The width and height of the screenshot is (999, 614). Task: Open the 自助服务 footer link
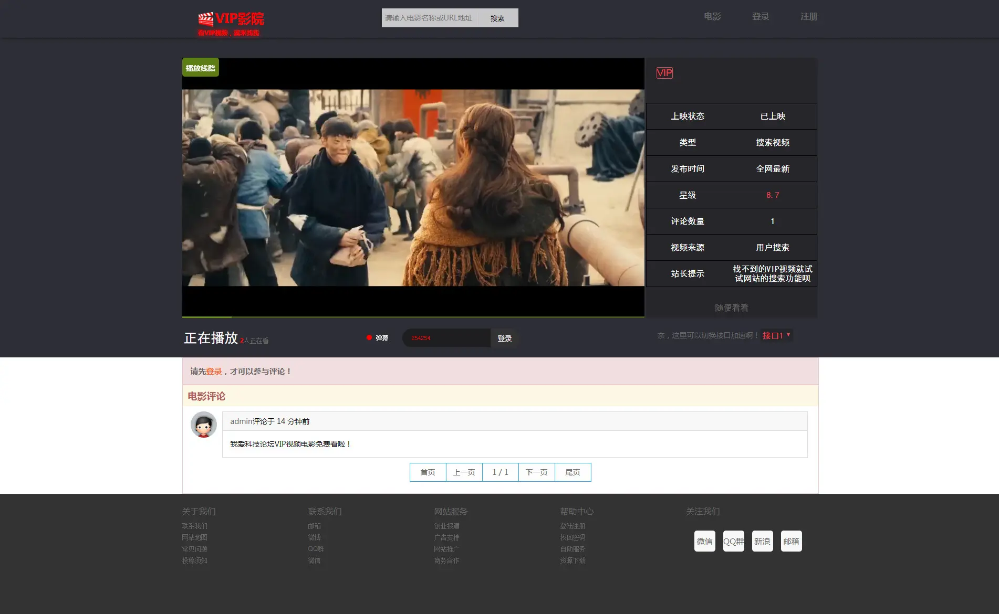[573, 549]
